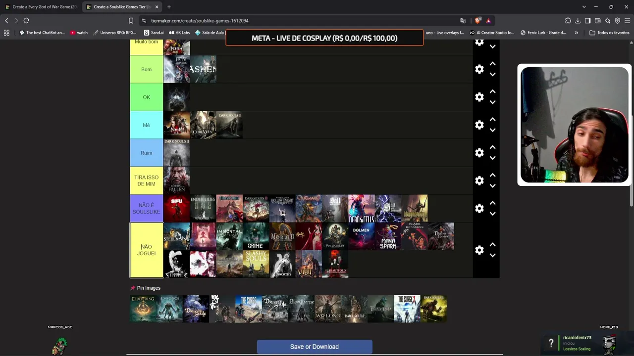This screenshot has width=634, height=356.
Task: Click the tiermaker.com address bar
Action: (x=298, y=21)
